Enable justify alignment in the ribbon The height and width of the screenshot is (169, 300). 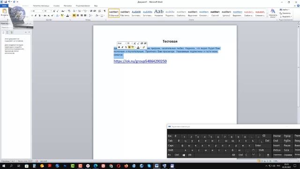pyautogui.click(x=85, y=15)
